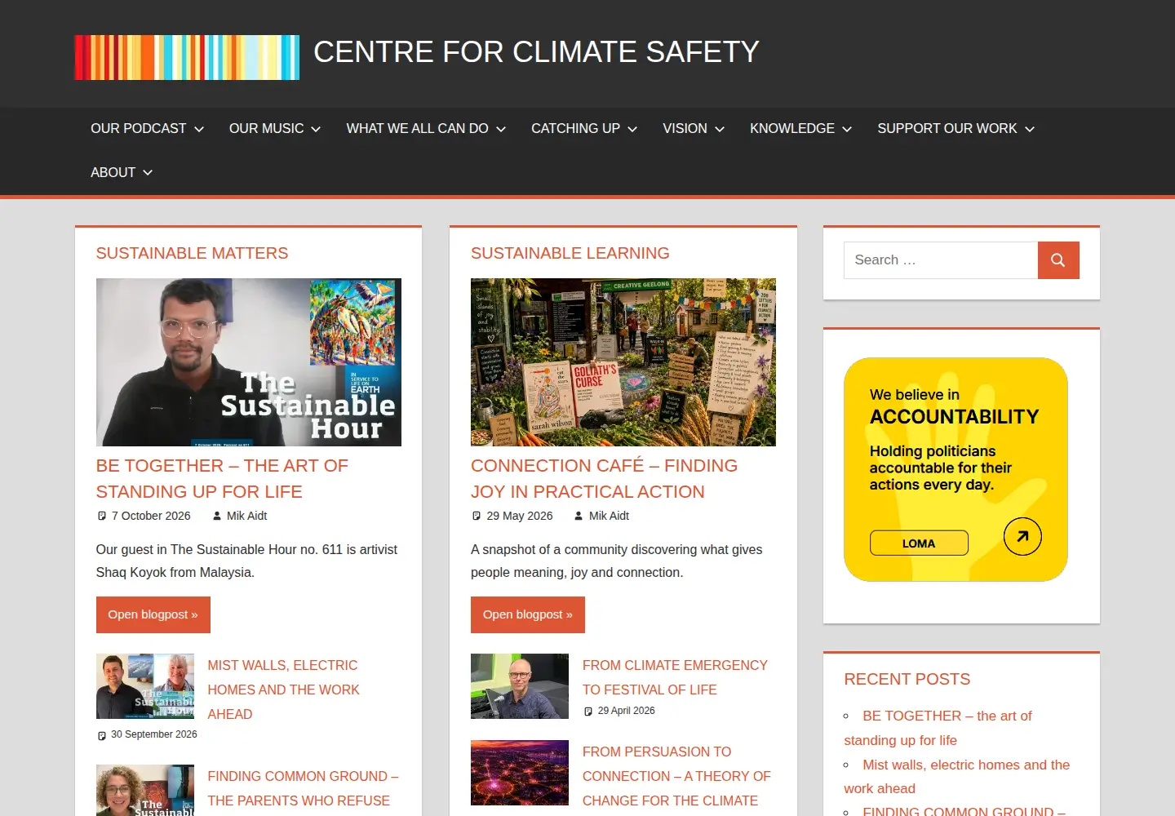Click the calendar icon beside 7 October 2026
The height and width of the screenshot is (816, 1175).
pyautogui.click(x=102, y=516)
